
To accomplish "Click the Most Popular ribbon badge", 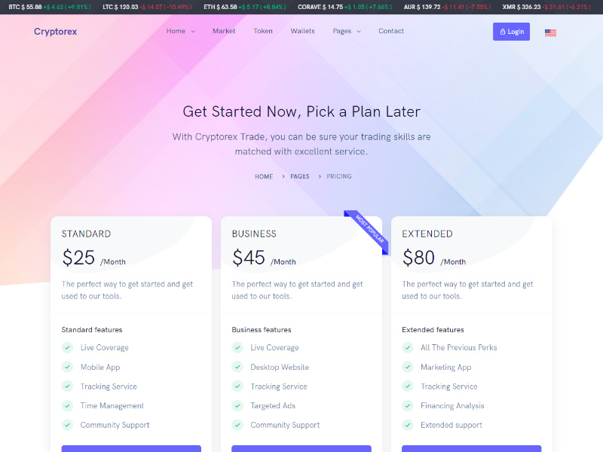I will click(367, 231).
